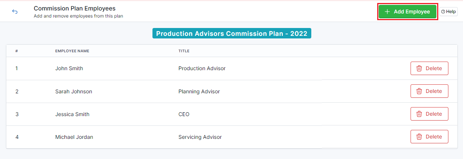Click the Help question mark icon
Viewport: 463px width, 159px height.
coord(443,12)
